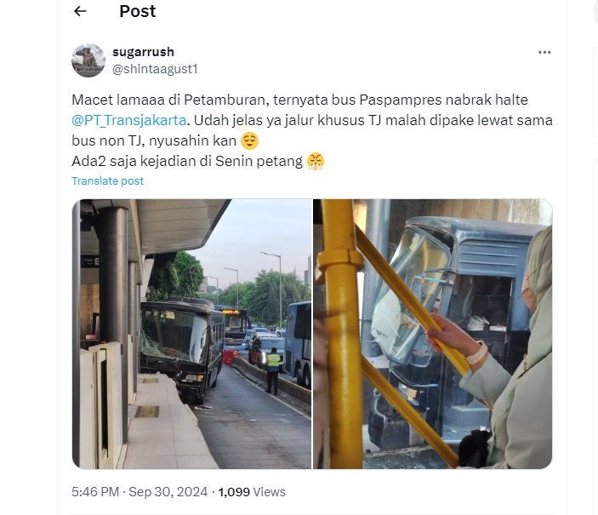The image size is (598, 515).
Task: Follow the @PT_Transjakarta mention link
Action: (129, 120)
